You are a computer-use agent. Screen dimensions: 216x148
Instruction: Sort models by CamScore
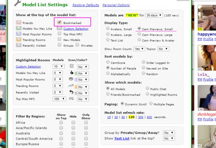pyautogui.click(x=108, y=63)
